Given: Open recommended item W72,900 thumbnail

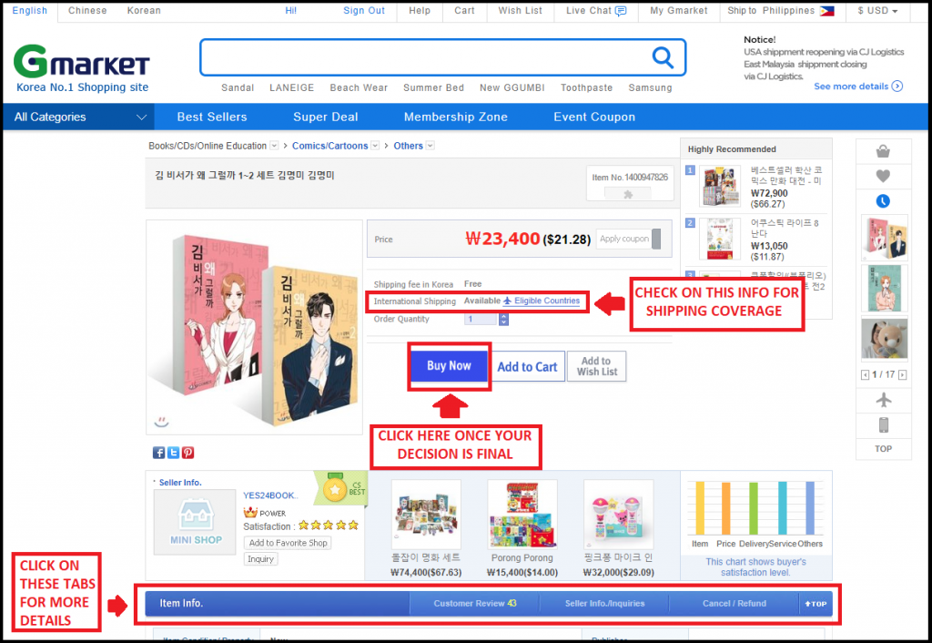Looking at the screenshot, I should 719,186.
